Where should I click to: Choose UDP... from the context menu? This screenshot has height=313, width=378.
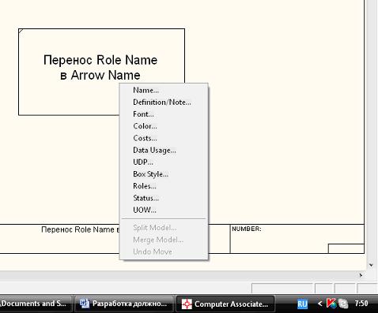coord(164,162)
